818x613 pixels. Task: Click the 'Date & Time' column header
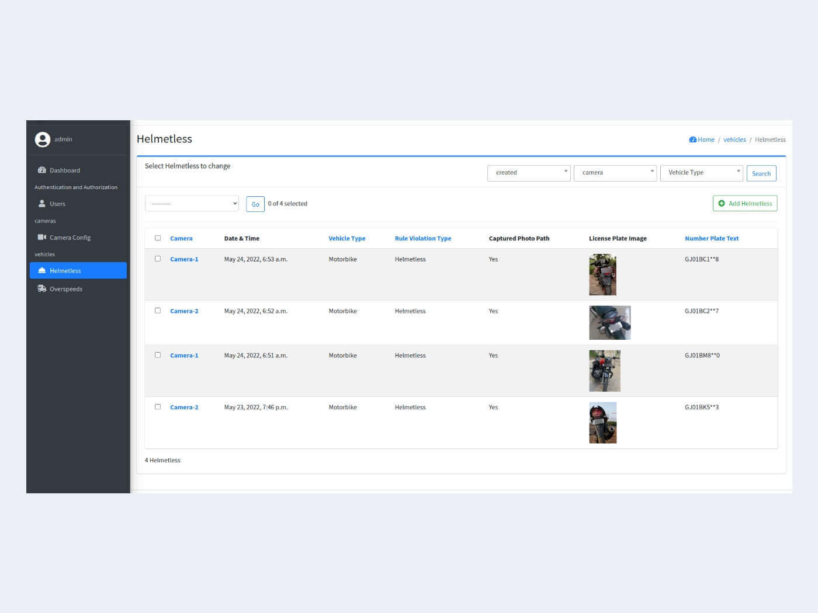click(242, 238)
